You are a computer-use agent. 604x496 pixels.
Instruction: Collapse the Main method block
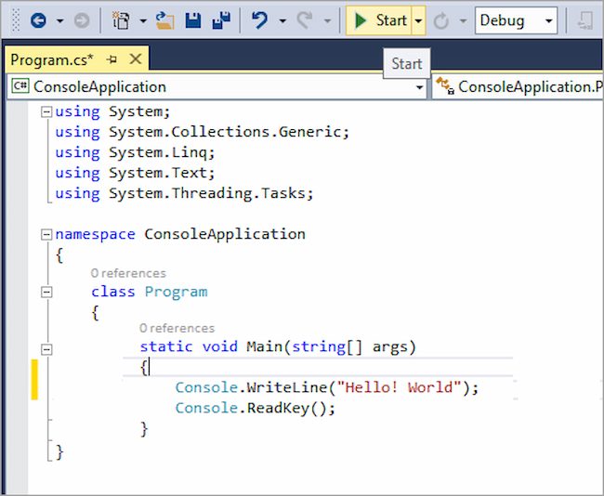(46, 347)
